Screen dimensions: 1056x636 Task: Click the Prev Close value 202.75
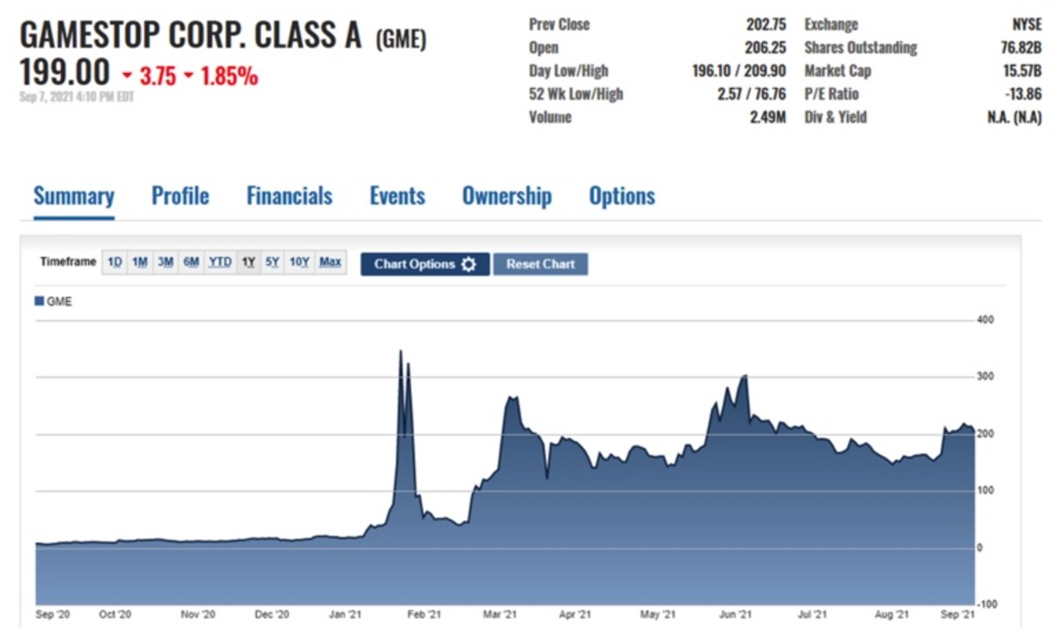pyautogui.click(x=765, y=25)
